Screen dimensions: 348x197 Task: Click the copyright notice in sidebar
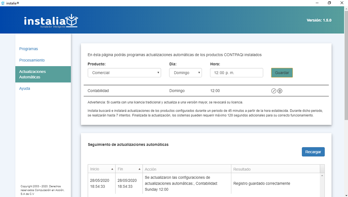click(x=42, y=190)
